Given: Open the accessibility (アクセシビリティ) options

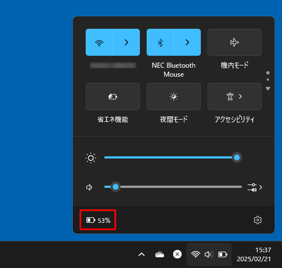Looking at the screenshot, I should click(x=235, y=96).
